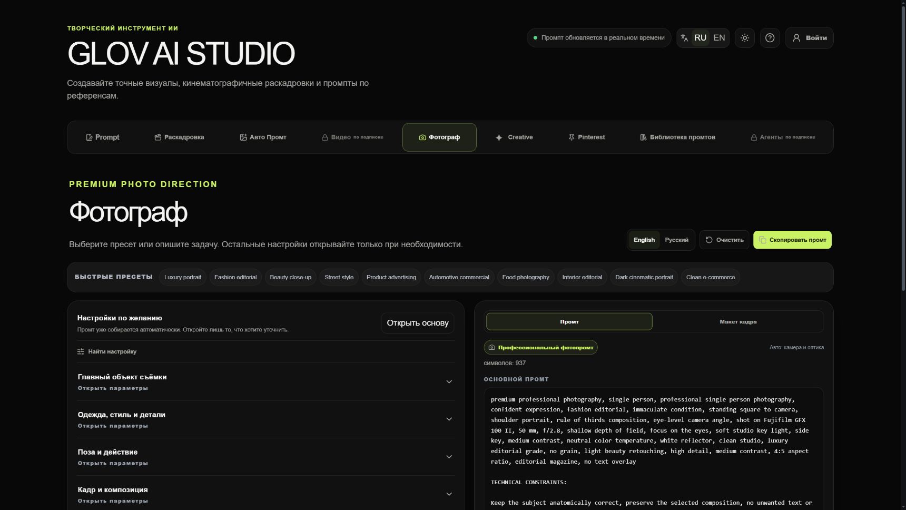
Task: Expand Одежда, стиль и детали section
Action: coord(265,419)
